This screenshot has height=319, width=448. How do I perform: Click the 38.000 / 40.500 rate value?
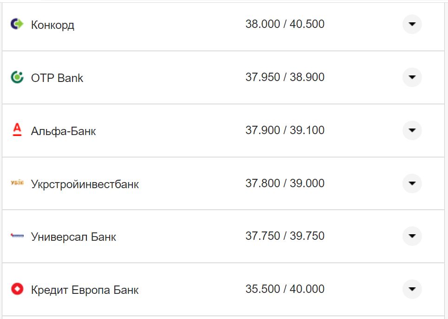(285, 24)
